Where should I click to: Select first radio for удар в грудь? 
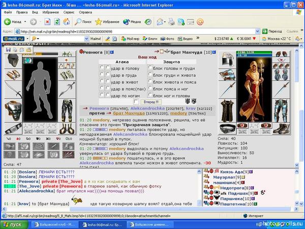102,74
